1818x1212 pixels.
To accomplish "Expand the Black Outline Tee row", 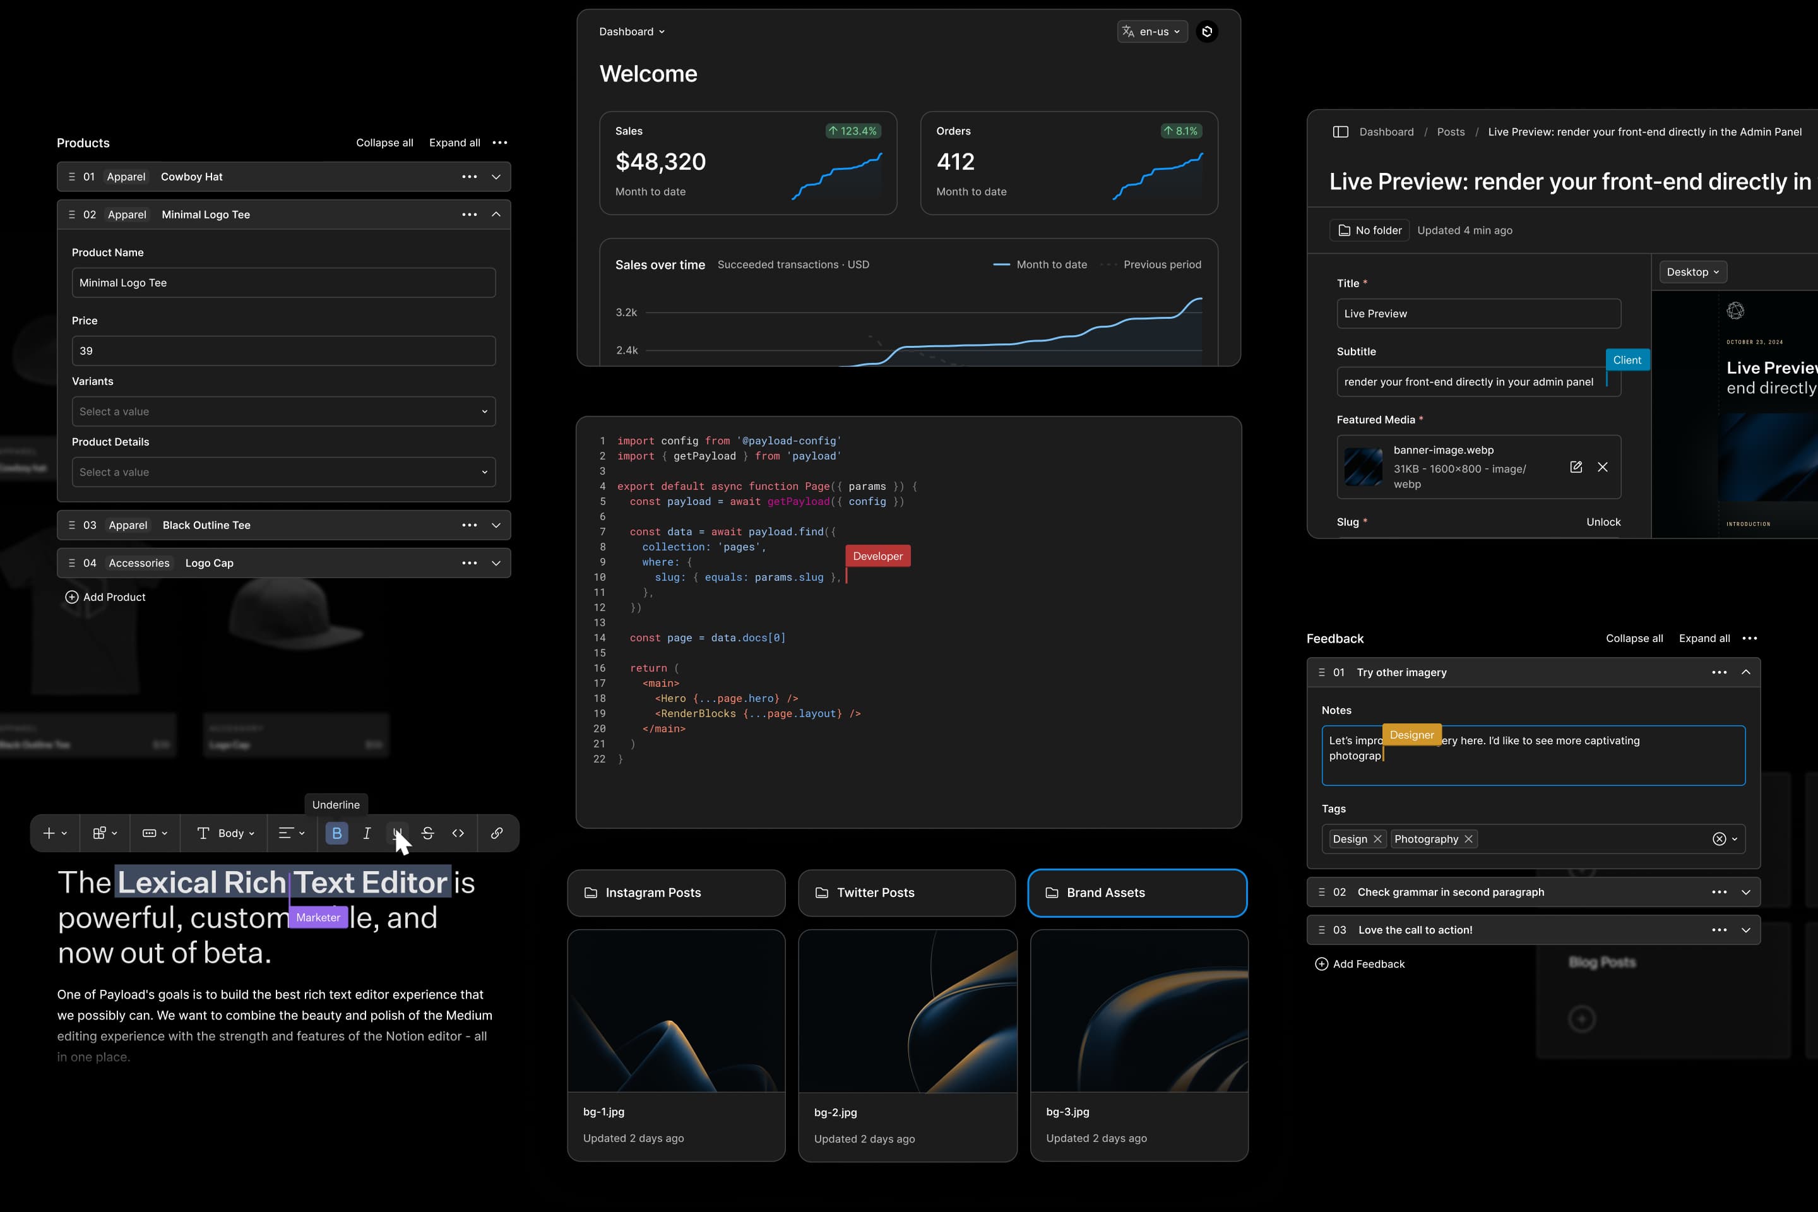I will (x=496, y=526).
